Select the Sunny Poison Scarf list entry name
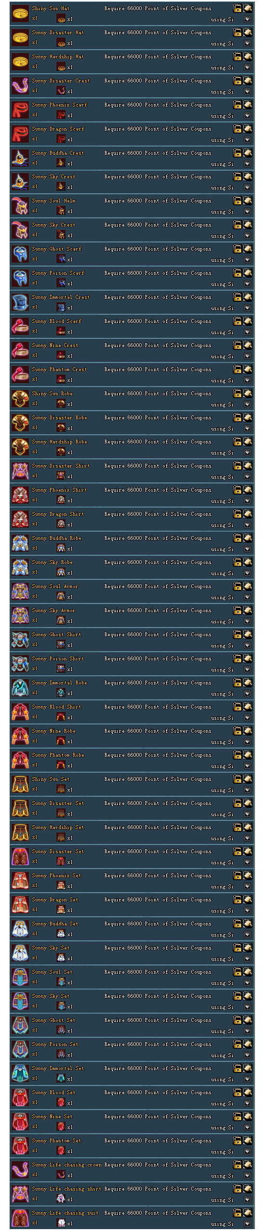 [58, 273]
